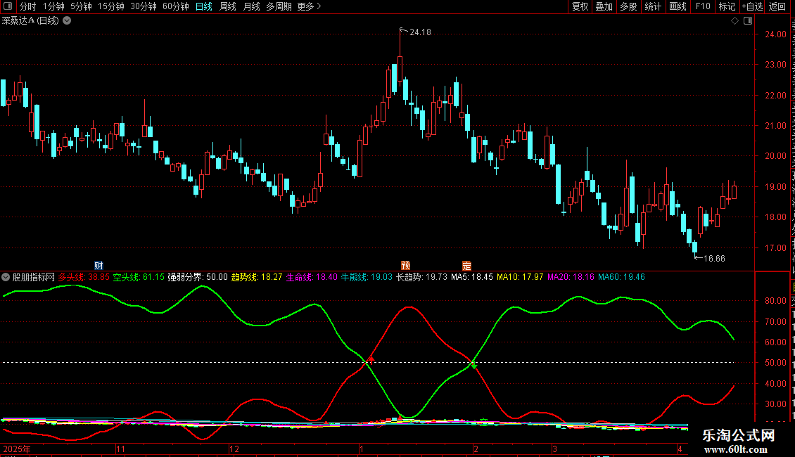This screenshot has height=457, width=795.
Task: Click the month 3 time axis marker
Action: (x=554, y=449)
